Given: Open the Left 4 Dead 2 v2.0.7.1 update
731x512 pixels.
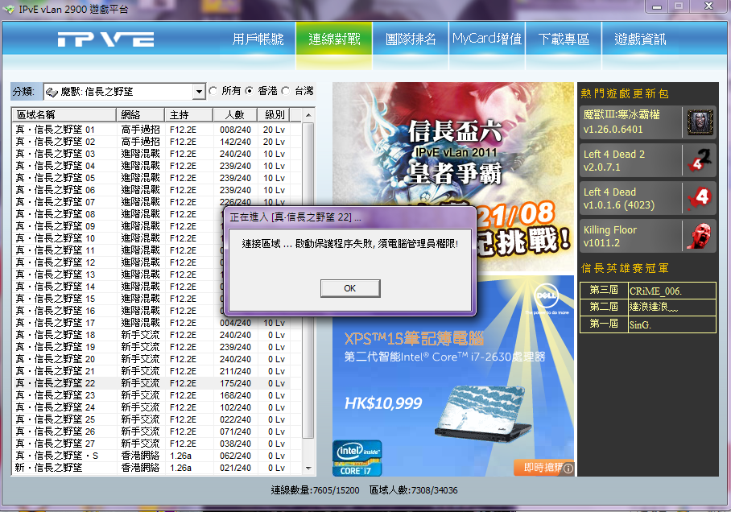Looking at the screenshot, I should 647,160.
